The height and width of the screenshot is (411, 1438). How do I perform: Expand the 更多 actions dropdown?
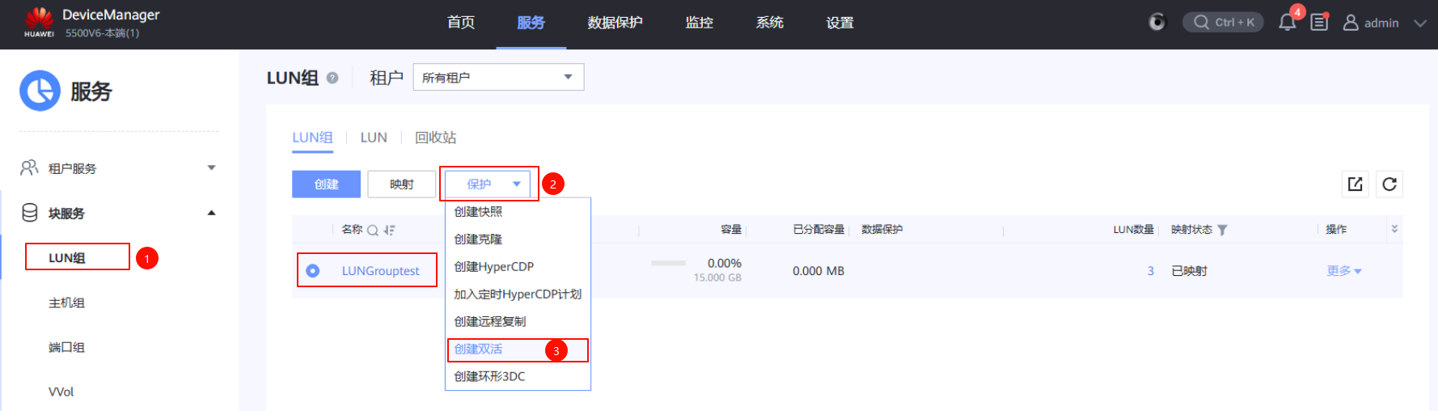coord(1344,271)
